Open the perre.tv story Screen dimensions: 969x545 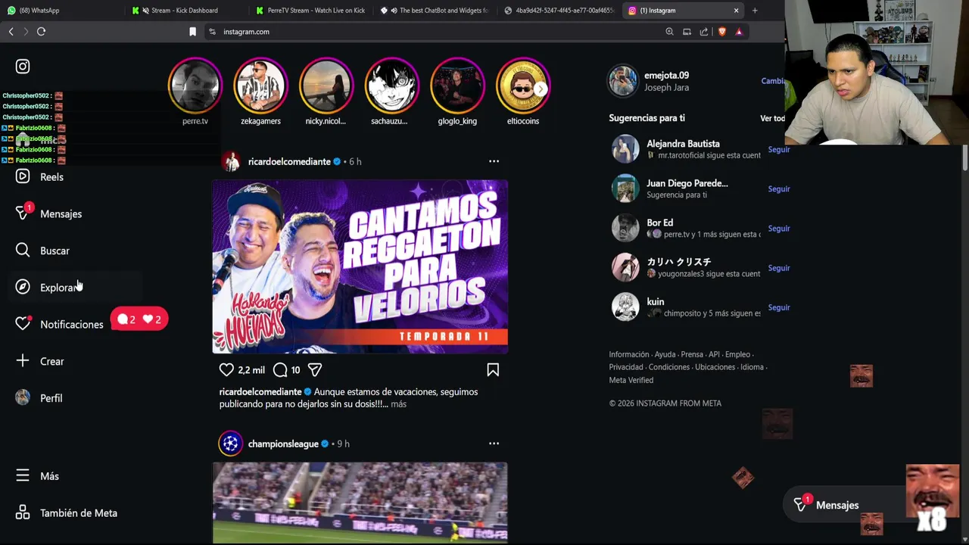click(195, 86)
